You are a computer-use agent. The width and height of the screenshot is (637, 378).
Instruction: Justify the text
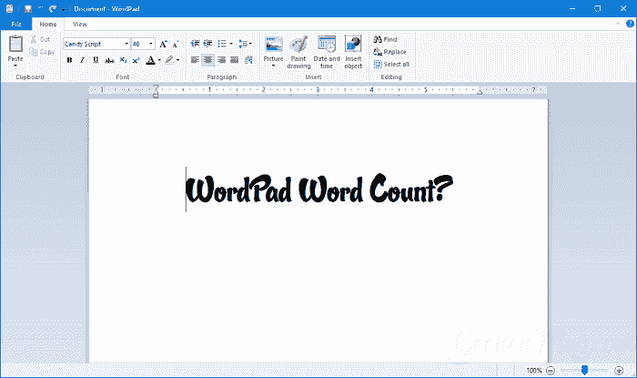click(235, 60)
